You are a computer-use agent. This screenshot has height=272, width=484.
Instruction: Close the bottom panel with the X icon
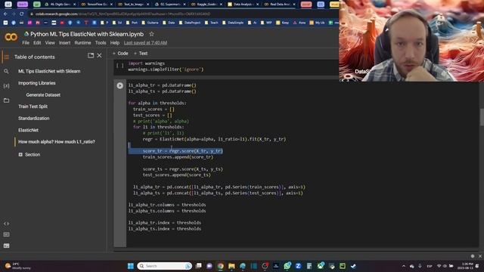(x=480, y=256)
